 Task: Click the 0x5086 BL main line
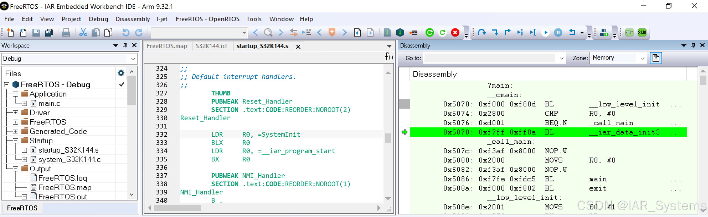click(x=548, y=179)
